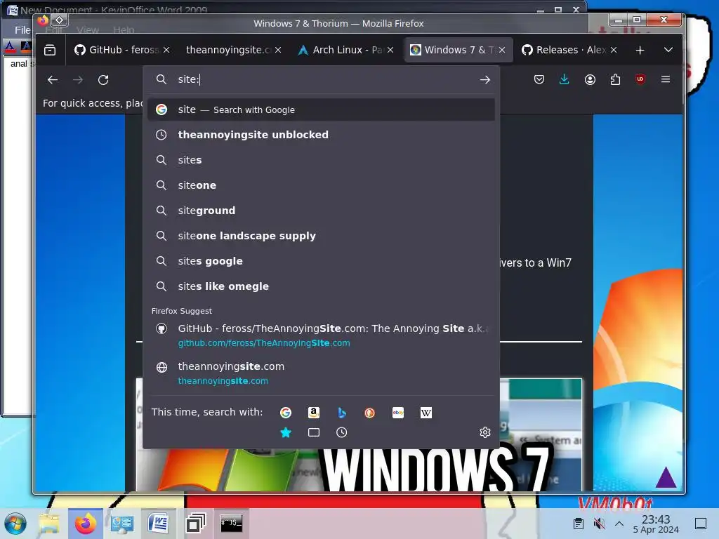Open the Firefox account icon
The image size is (719, 539).
tap(590, 79)
